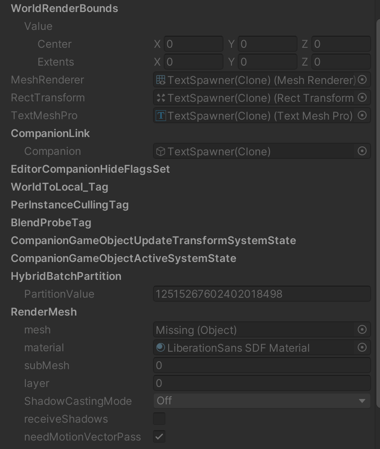The height and width of the screenshot is (449, 380).
Task: Click the material sphere icon on LiberationSans SDF Material
Action: pyautogui.click(x=160, y=347)
